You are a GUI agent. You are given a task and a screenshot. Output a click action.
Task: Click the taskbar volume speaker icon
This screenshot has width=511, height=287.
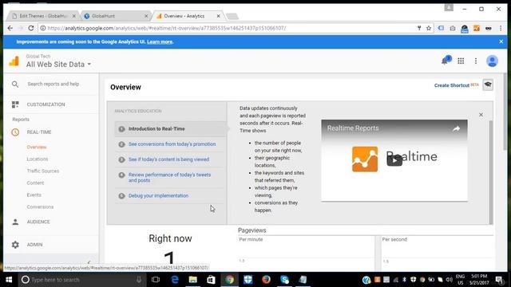pos(450,280)
